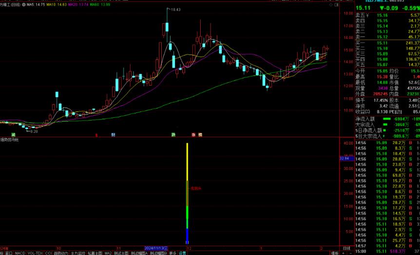This screenshot has width=420, height=255.
Task: Click the 卖四 sell order row at 15.15
Action: pos(387,20)
